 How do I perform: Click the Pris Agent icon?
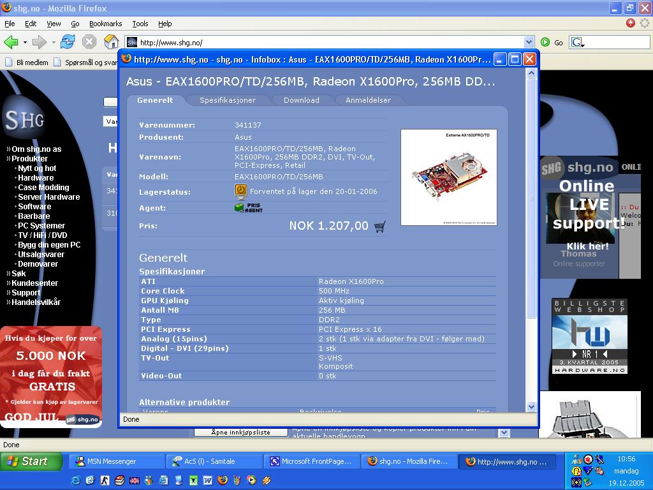(249, 207)
